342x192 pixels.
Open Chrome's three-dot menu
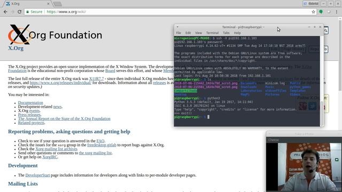point(337,12)
